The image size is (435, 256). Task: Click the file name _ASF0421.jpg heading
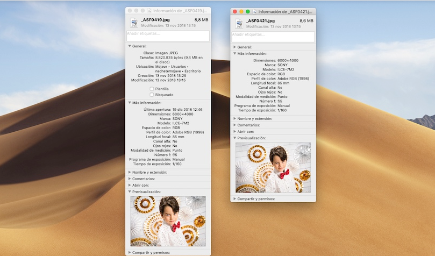260,21
